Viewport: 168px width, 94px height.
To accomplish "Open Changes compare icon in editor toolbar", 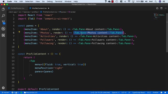I will pos(157,8).
